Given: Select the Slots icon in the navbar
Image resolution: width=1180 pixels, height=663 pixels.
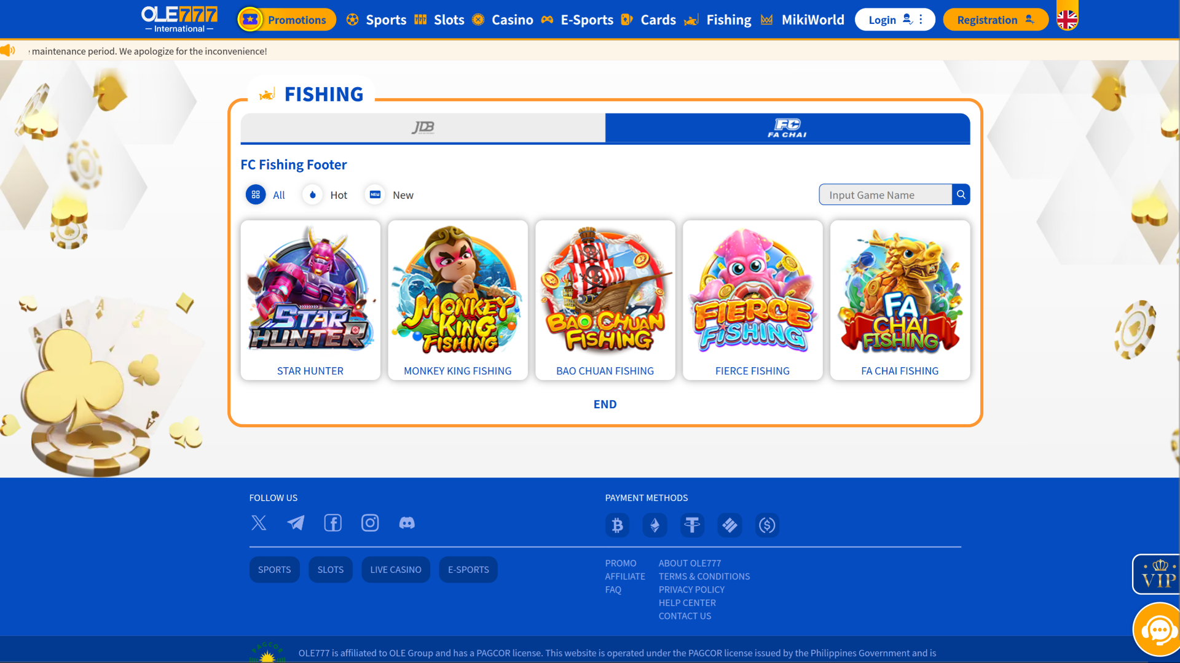Looking at the screenshot, I should [x=421, y=19].
